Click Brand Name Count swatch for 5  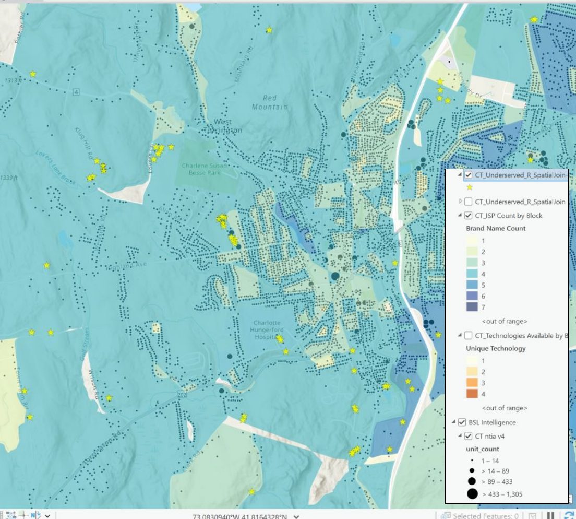pos(472,285)
